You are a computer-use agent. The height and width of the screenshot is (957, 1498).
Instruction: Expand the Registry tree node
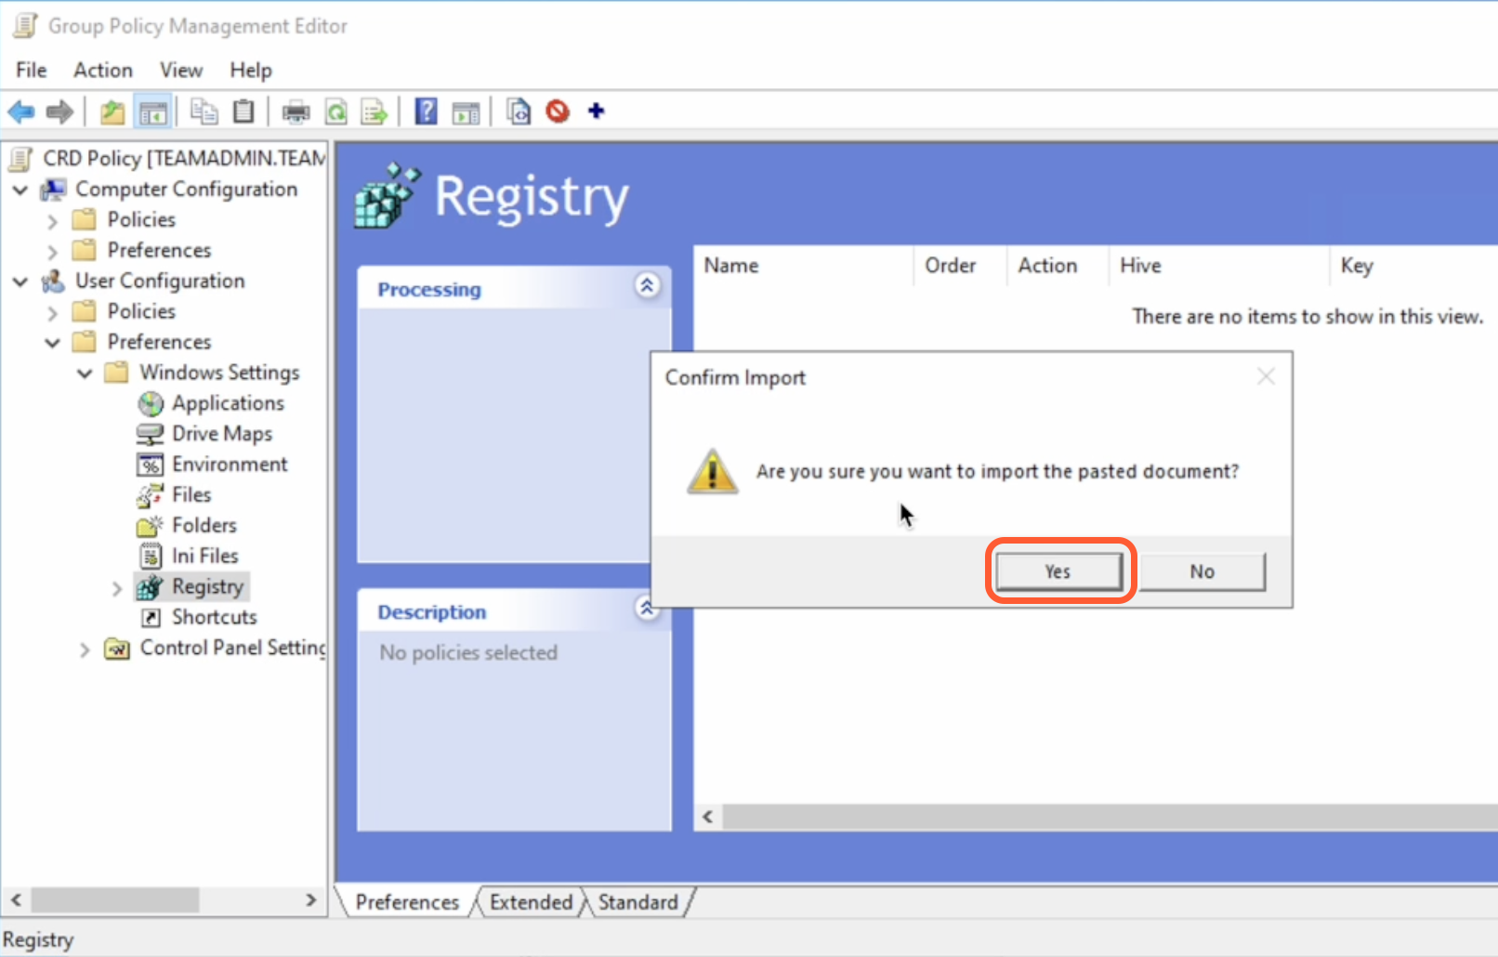pyautogui.click(x=117, y=588)
